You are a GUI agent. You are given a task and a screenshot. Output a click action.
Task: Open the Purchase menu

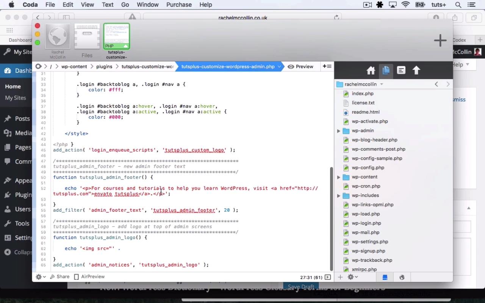179,5
